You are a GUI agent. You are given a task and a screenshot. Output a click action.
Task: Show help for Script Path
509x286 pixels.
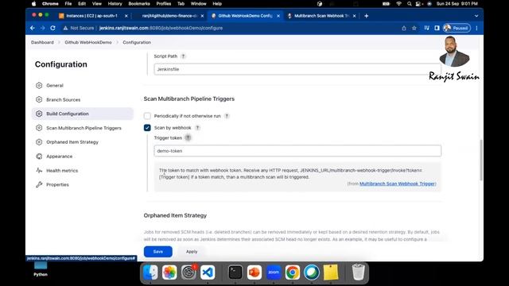(x=184, y=56)
